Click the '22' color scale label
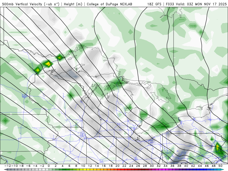This screenshot has height=171, width=228. pyautogui.click(x=124, y=166)
